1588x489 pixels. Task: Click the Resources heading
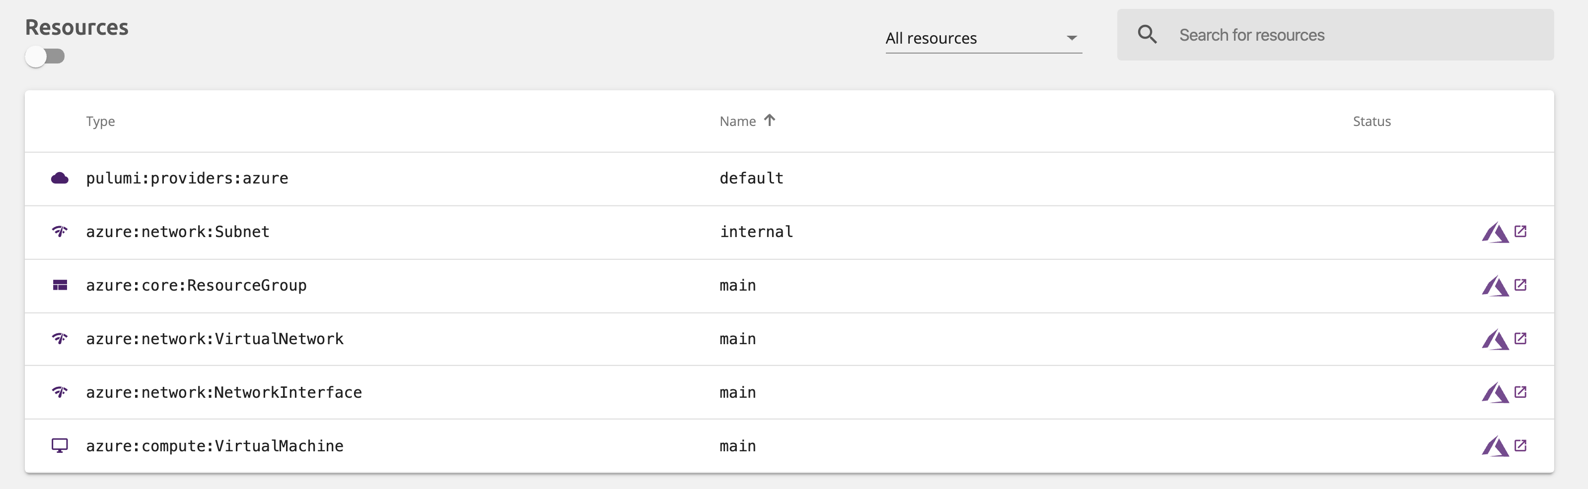tap(76, 26)
